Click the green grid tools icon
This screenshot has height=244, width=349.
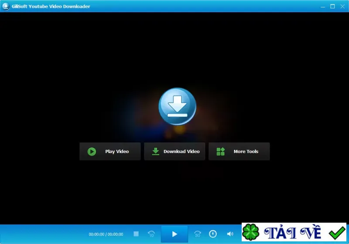tap(221, 152)
